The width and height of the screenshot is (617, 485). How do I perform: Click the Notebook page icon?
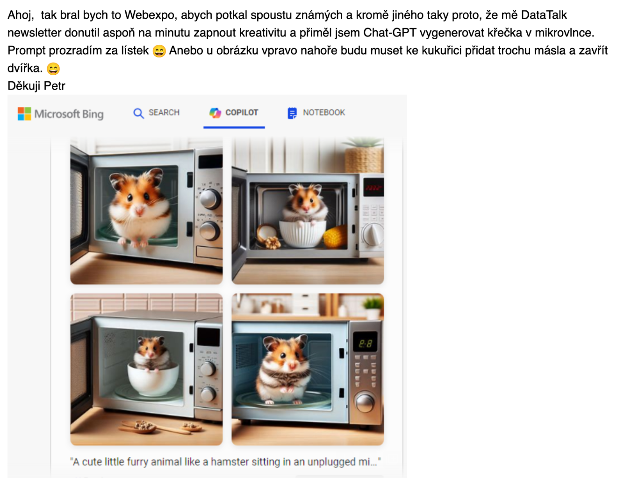click(x=292, y=113)
